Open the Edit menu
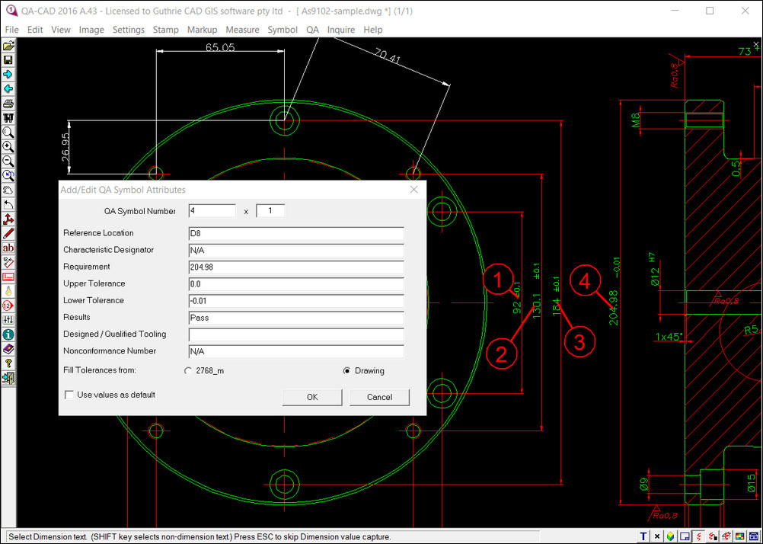This screenshot has width=763, height=544. click(35, 30)
